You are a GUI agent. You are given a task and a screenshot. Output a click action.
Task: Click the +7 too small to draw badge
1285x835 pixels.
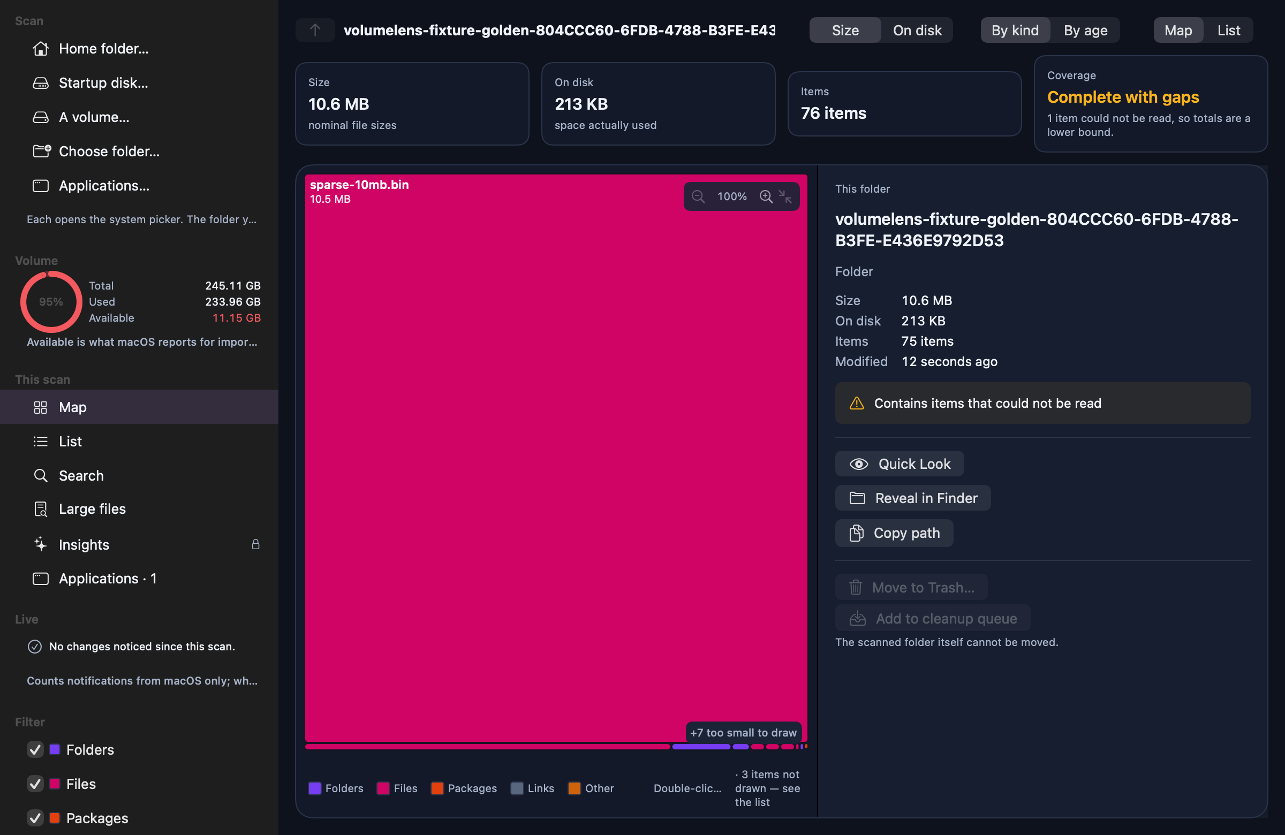point(744,733)
